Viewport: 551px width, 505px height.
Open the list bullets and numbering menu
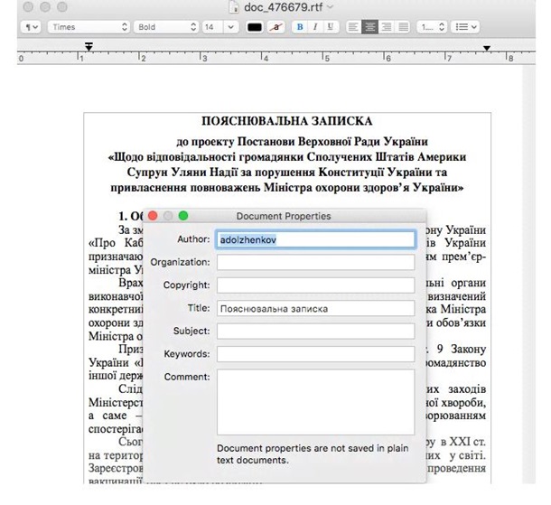pos(464,27)
